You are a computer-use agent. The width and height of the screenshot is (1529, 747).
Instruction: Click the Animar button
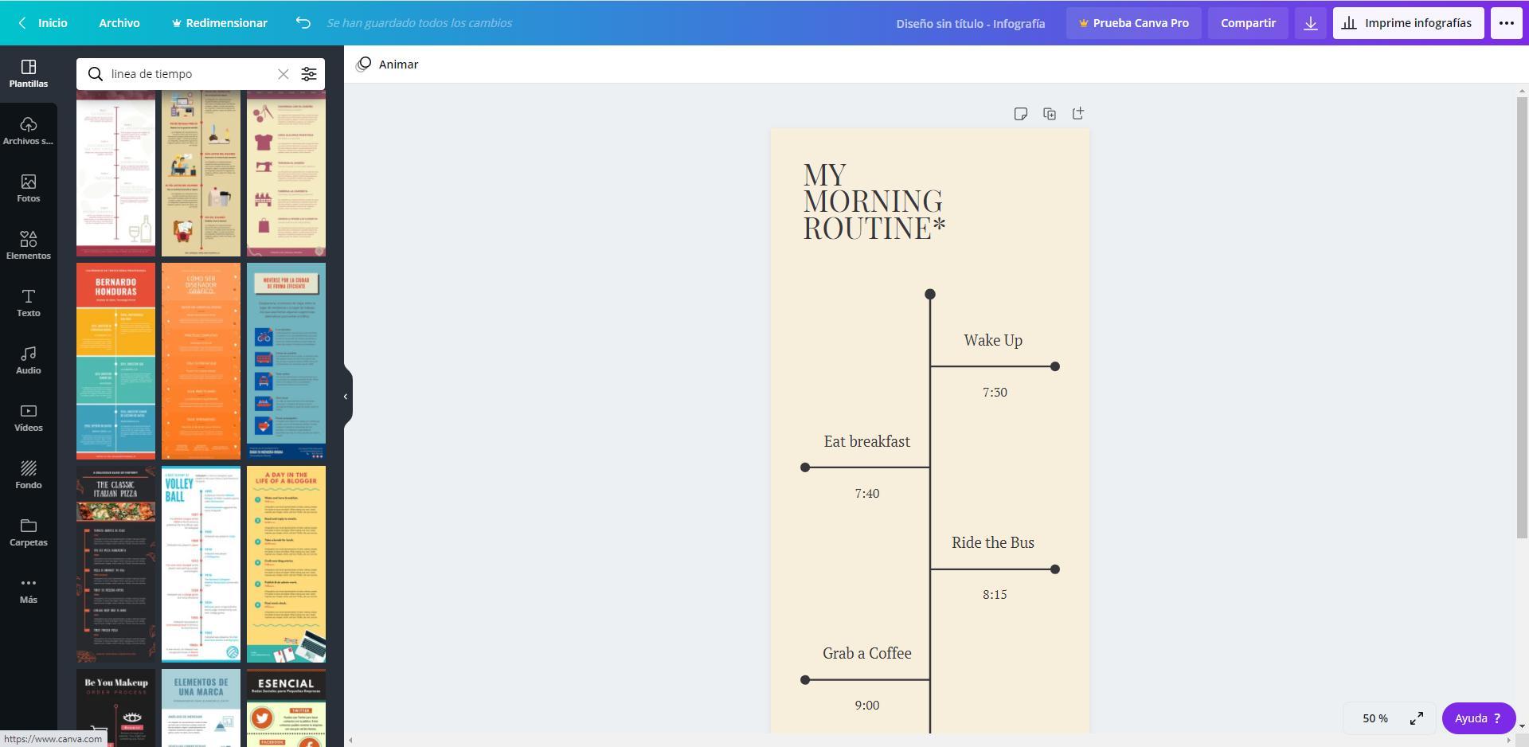(388, 65)
